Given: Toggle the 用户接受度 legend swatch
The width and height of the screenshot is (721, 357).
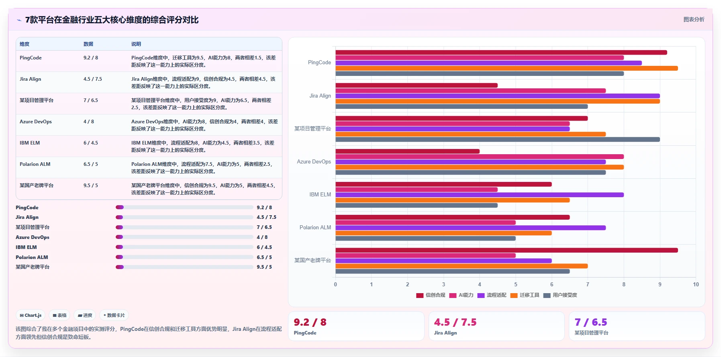Looking at the screenshot, I should click(x=547, y=295).
